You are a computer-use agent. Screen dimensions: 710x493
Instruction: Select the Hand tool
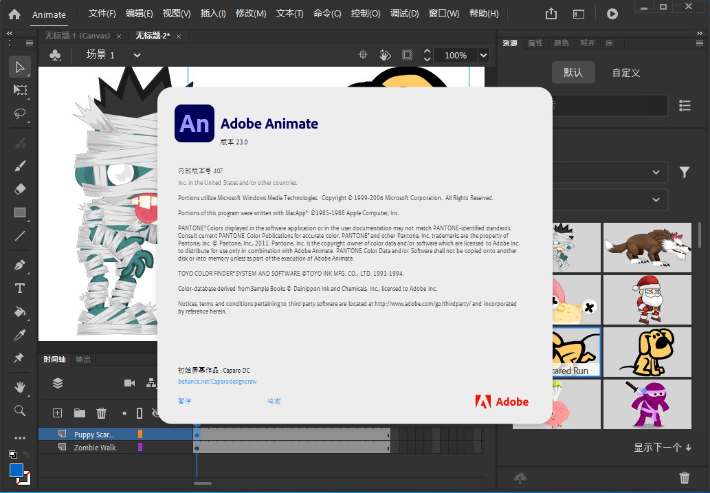pos(20,387)
